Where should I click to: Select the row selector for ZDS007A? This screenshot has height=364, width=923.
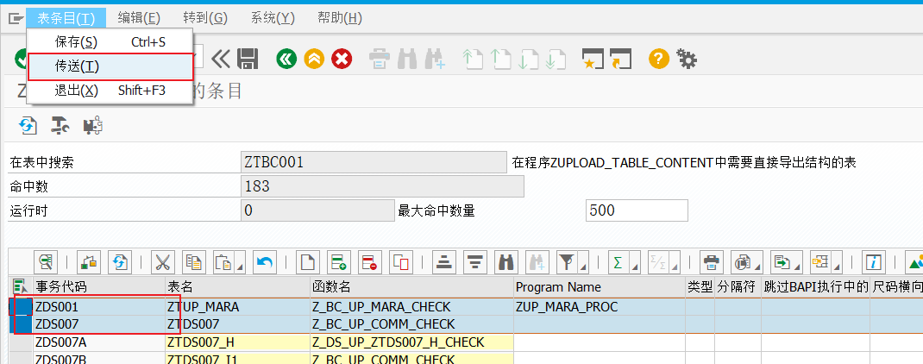(x=22, y=342)
